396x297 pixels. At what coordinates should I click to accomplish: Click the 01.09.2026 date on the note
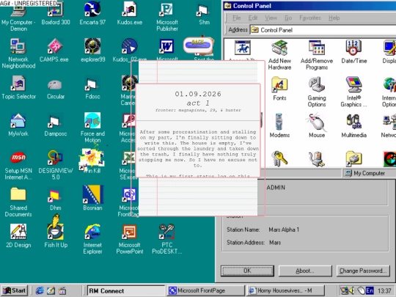pos(198,94)
